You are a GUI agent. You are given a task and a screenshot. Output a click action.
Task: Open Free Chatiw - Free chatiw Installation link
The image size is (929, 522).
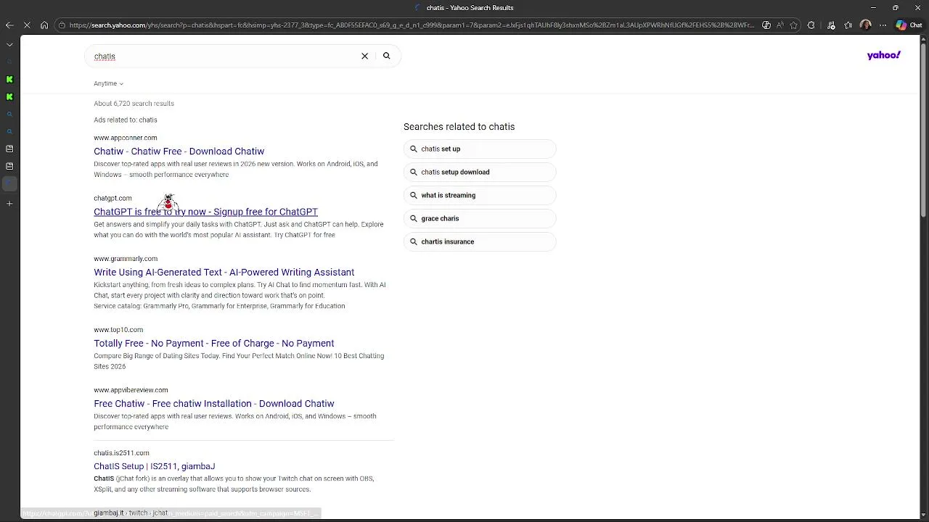coord(213,404)
